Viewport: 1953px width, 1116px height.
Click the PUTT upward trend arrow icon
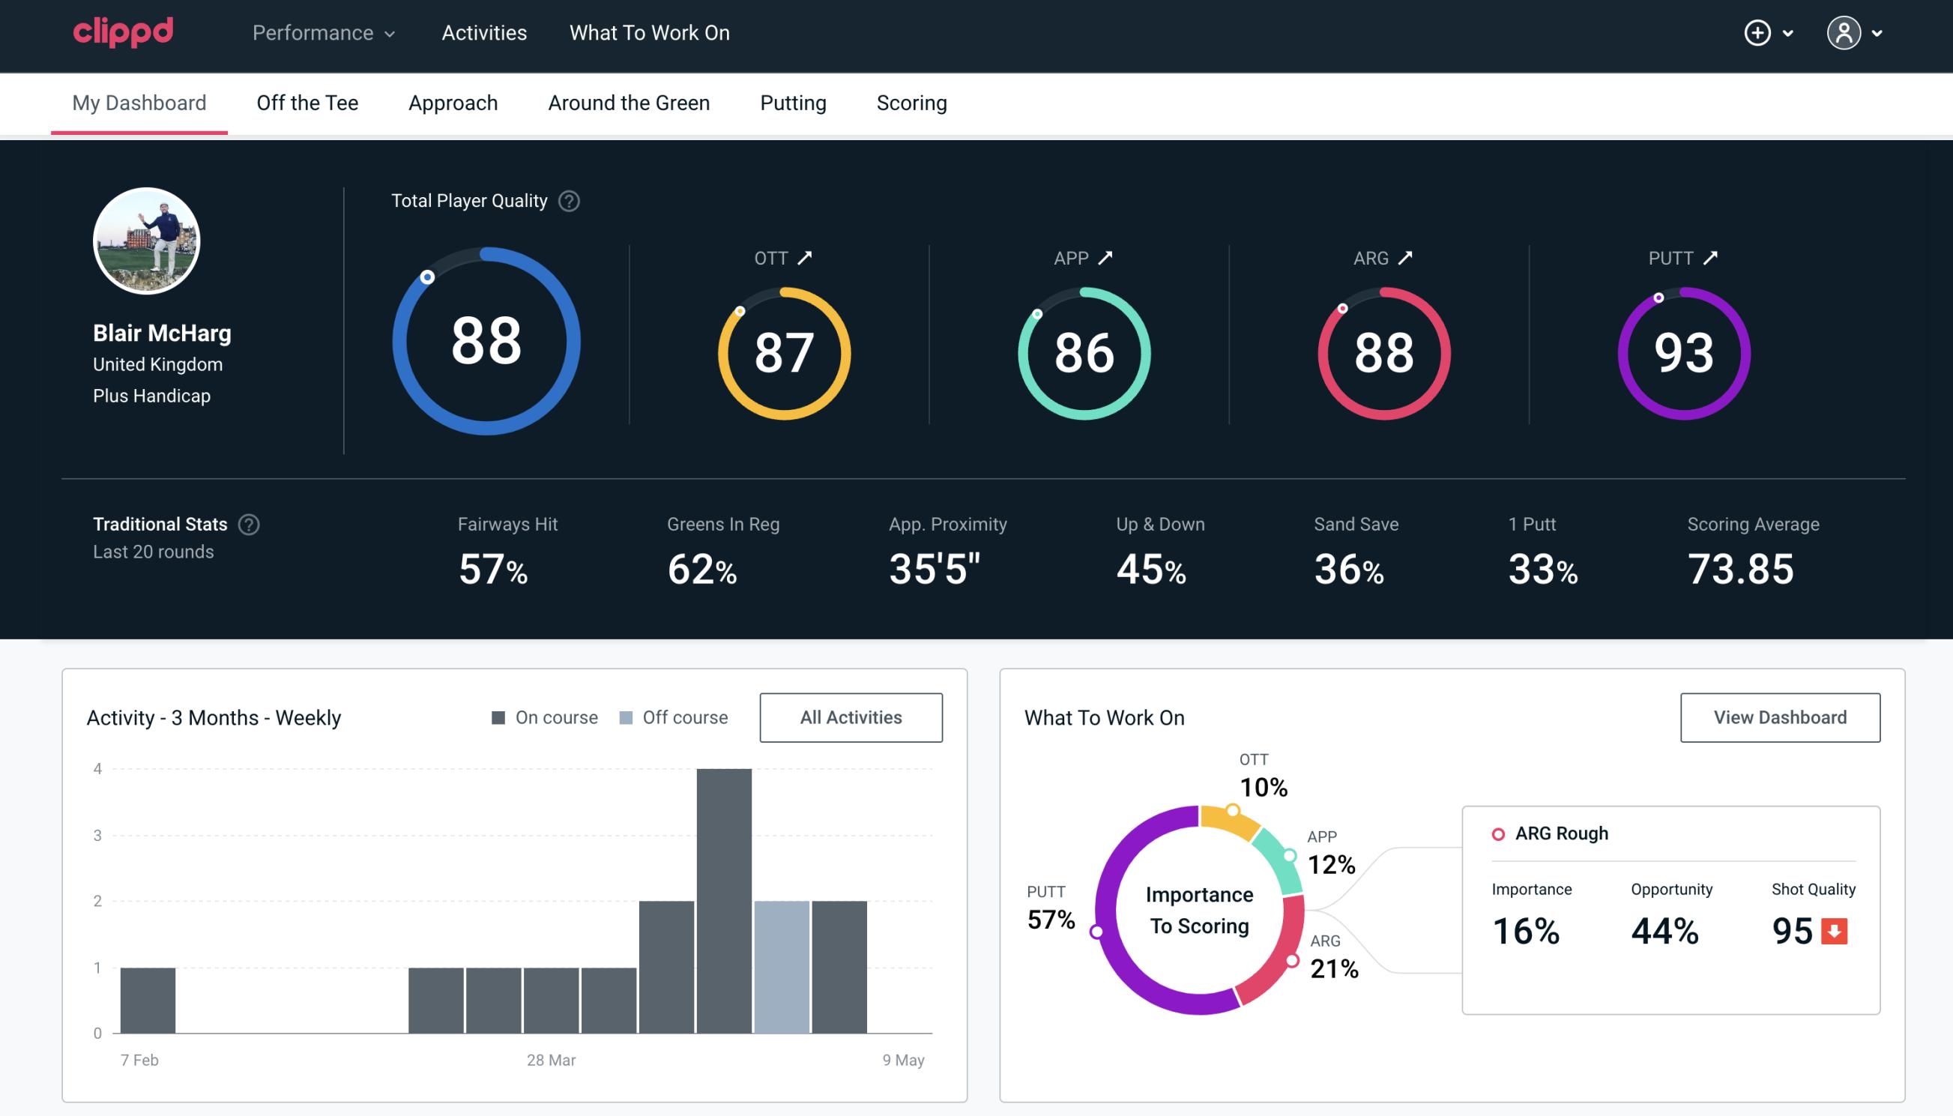1712,258
